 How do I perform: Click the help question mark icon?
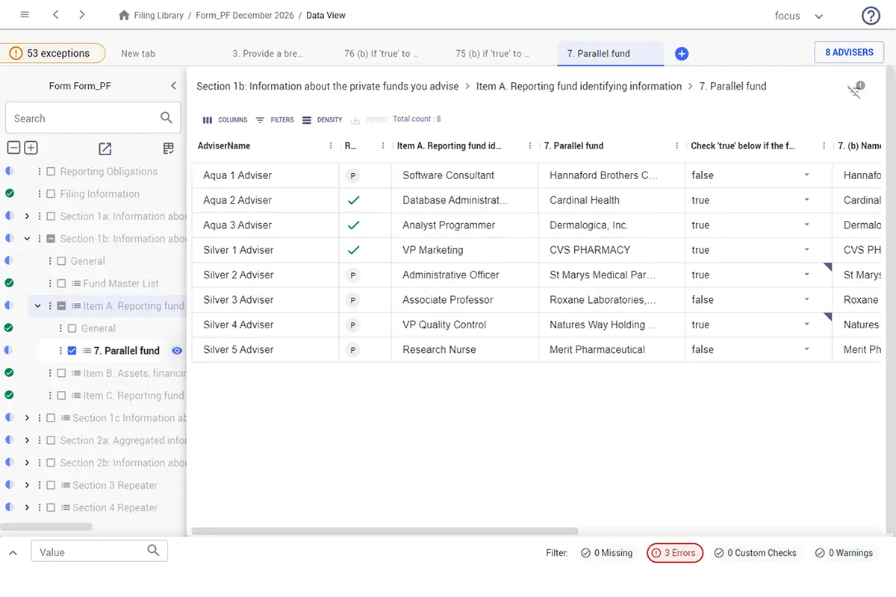click(871, 16)
